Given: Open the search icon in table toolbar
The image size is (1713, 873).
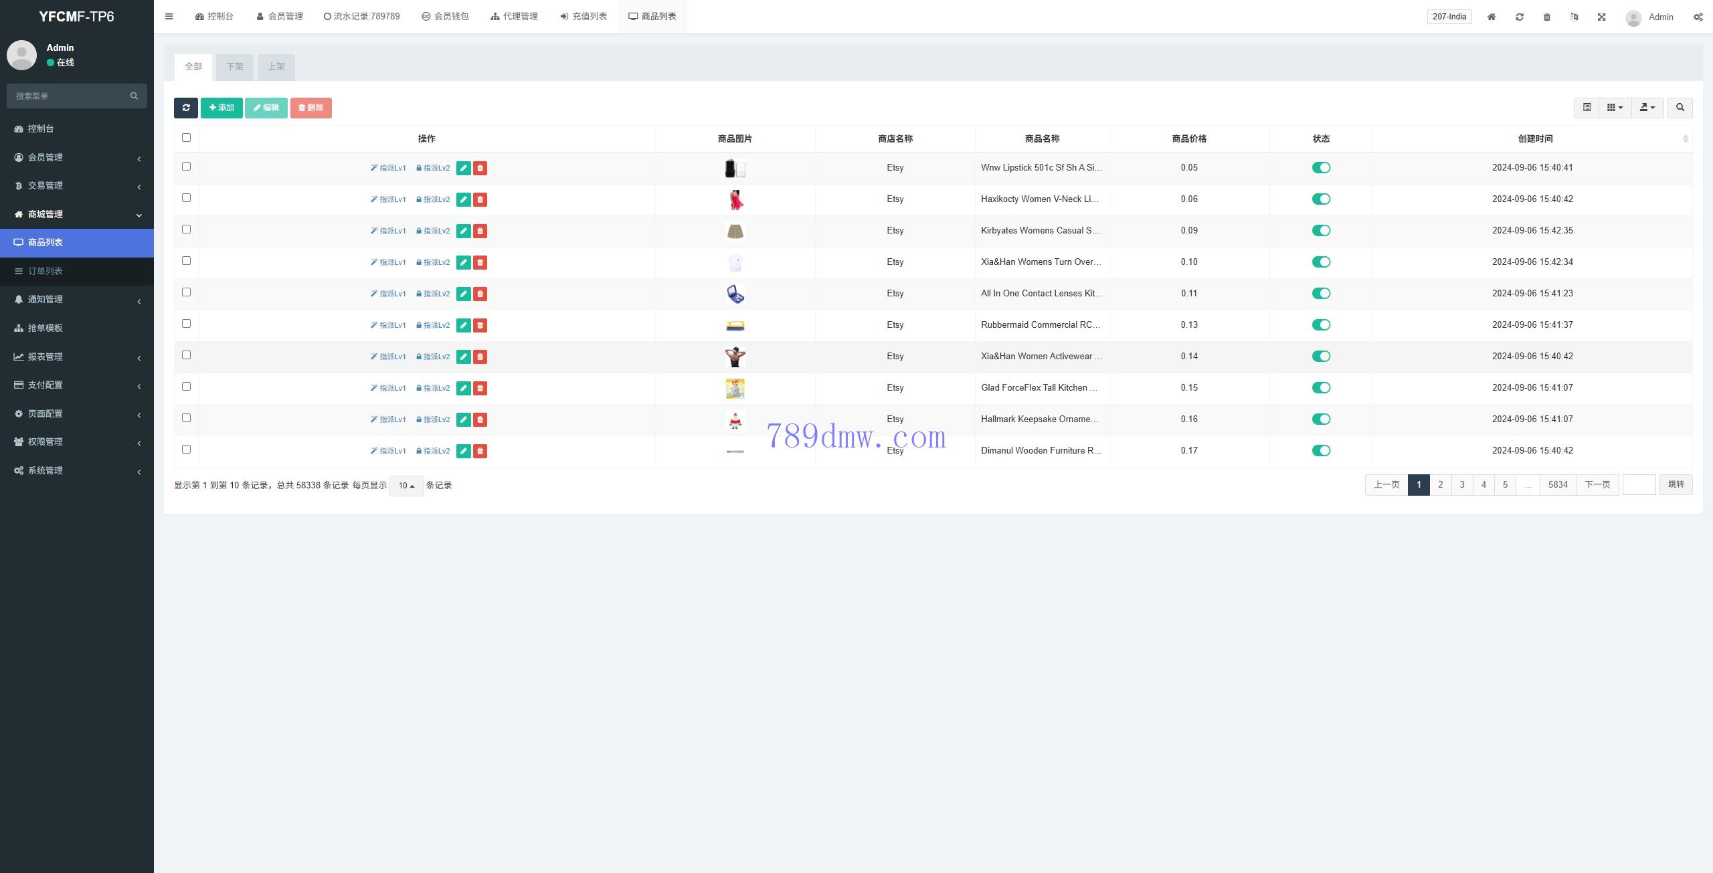Looking at the screenshot, I should 1680,108.
